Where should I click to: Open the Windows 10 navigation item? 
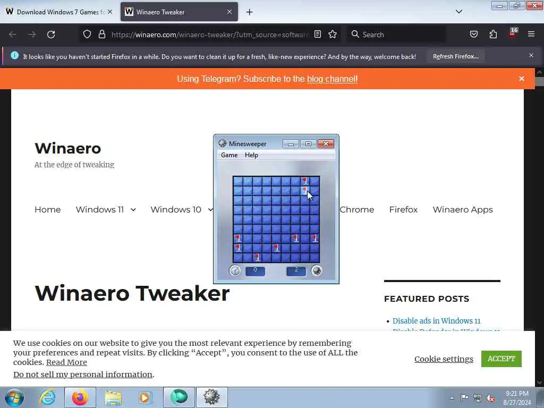pyautogui.click(x=175, y=209)
